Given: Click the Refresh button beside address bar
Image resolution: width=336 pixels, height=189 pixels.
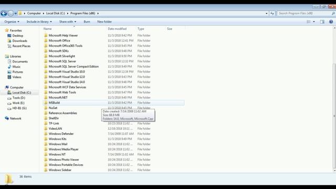Looking at the screenshot, I should 272,13.
